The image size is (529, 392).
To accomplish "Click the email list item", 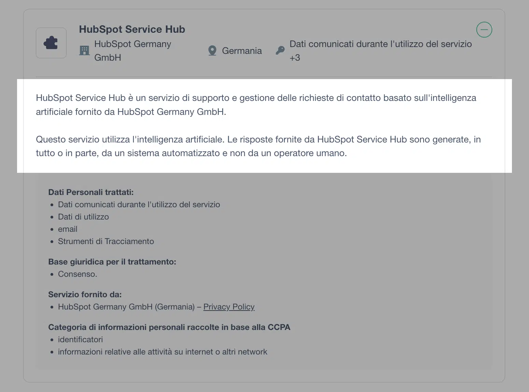I will (68, 229).
